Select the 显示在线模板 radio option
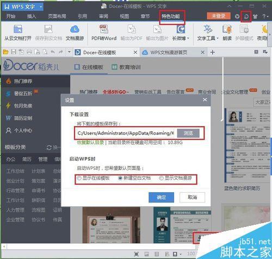The width and height of the screenshot is (272, 259). click(x=79, y=178)
